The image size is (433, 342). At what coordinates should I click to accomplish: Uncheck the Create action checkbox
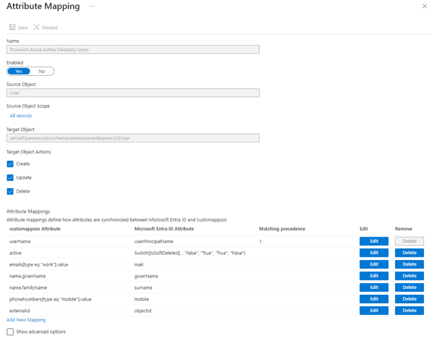[x=10, y=164]
